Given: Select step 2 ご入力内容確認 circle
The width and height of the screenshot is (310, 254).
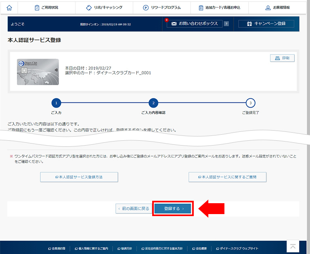Looking at the screenshot, I should click(x=153, y=103).
